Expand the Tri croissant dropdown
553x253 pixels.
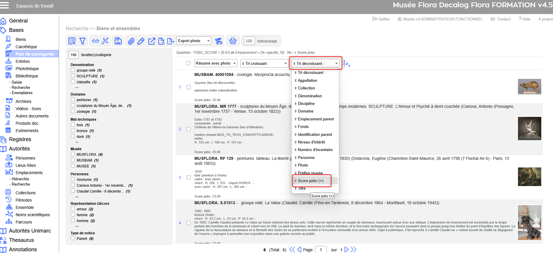pos(265,63)
